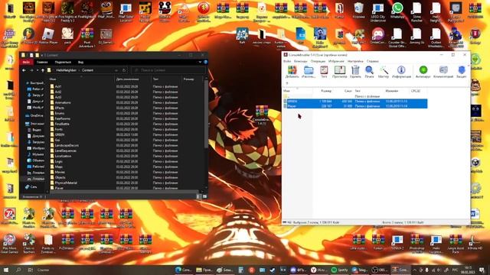This screenshot has height=275, width=490.
Task: Open the Windows Start menu
Action: [6, 270]
